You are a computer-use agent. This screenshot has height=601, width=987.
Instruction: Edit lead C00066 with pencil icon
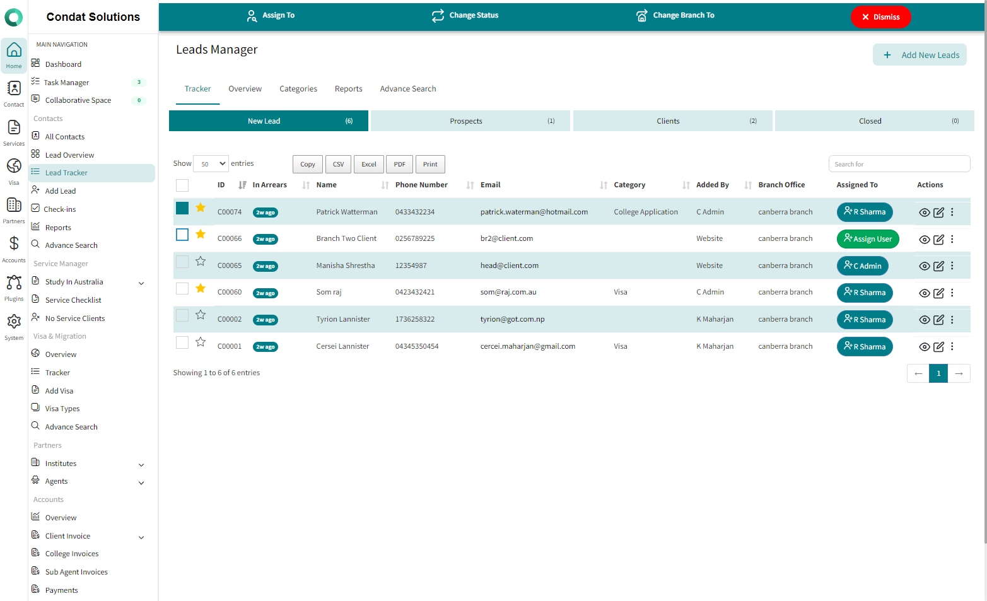tap(938, 240)
